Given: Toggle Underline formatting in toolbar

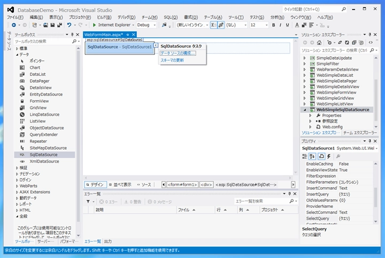Looking at the screenshot, I should (x=287, y=25).
